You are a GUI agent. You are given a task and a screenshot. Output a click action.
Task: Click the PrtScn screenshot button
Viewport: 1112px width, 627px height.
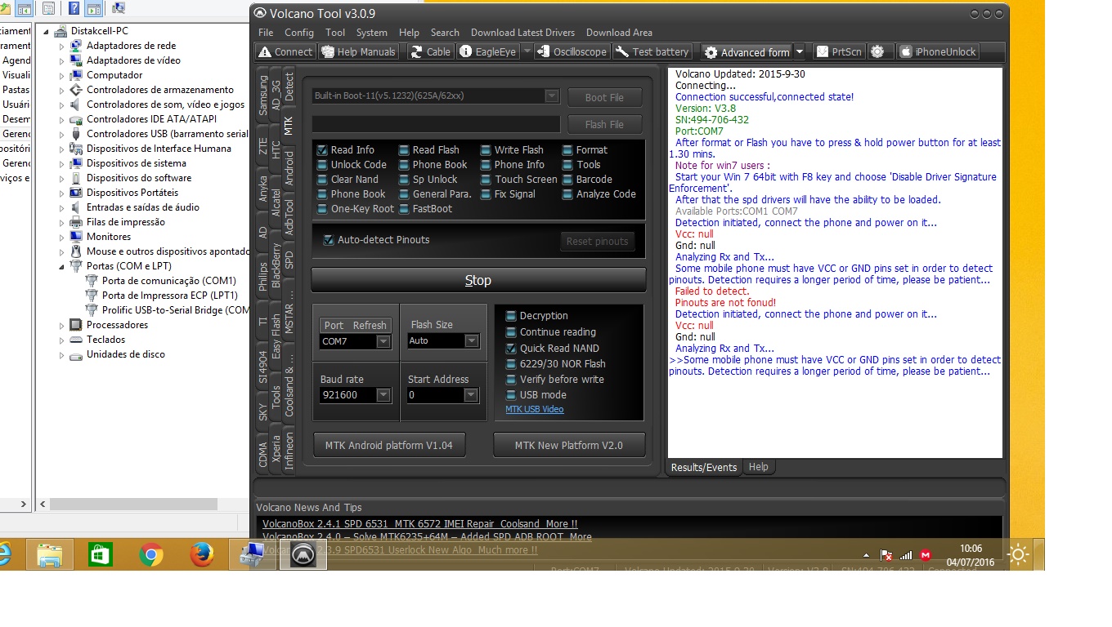coord(839,51)
